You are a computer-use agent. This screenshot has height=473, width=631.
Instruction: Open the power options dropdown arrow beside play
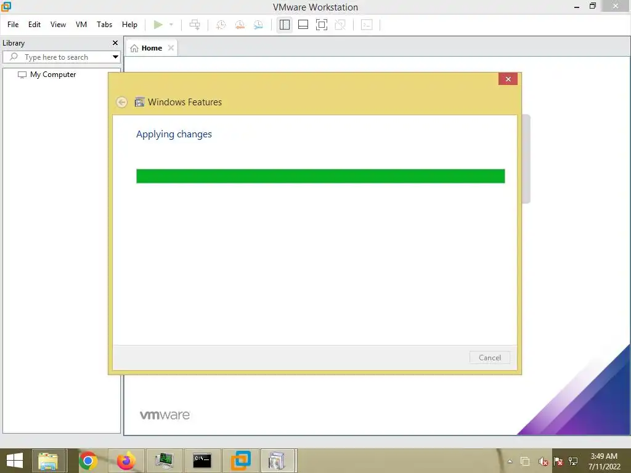point(171,25)
